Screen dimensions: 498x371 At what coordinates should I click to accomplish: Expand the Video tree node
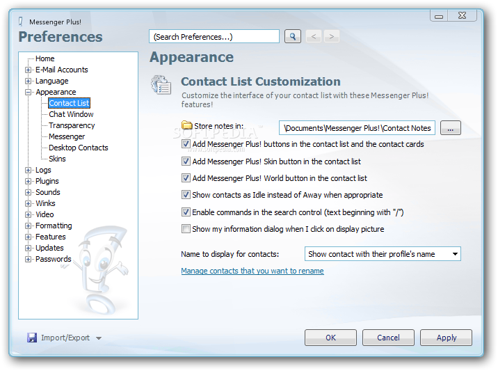(x=29, y=214)
